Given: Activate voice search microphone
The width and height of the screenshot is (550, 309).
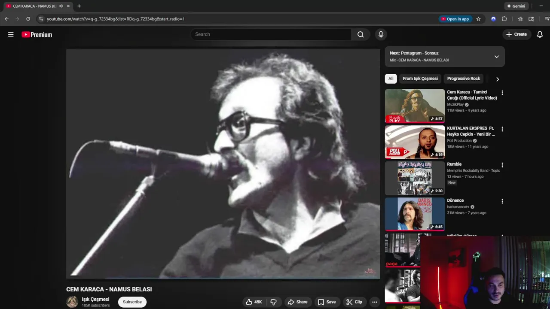Looking at the screenshot, I should [x=381, y=34].
